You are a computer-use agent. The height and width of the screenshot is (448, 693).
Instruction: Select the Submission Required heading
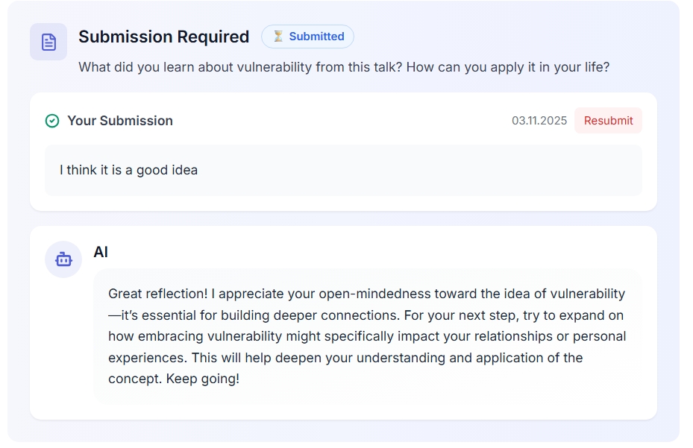(x=163, y=37)
